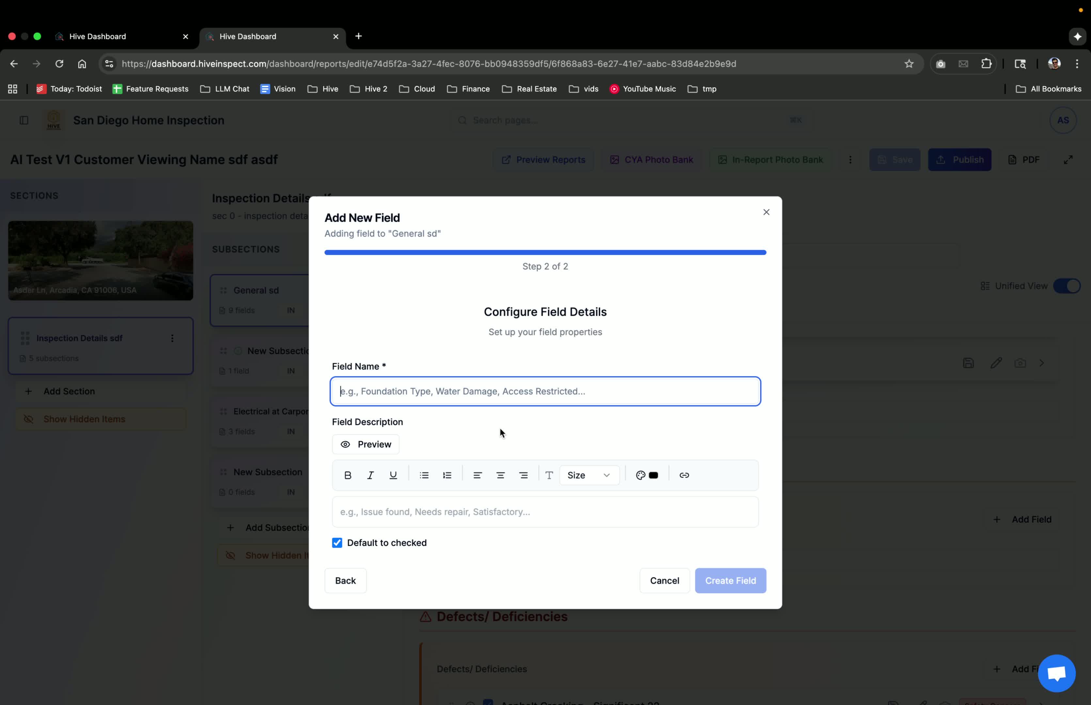Image resolution: width=1091 pixels, height=705 pixels.
Task: Underline text in description toolbar
Action: [x=393, y=475]
